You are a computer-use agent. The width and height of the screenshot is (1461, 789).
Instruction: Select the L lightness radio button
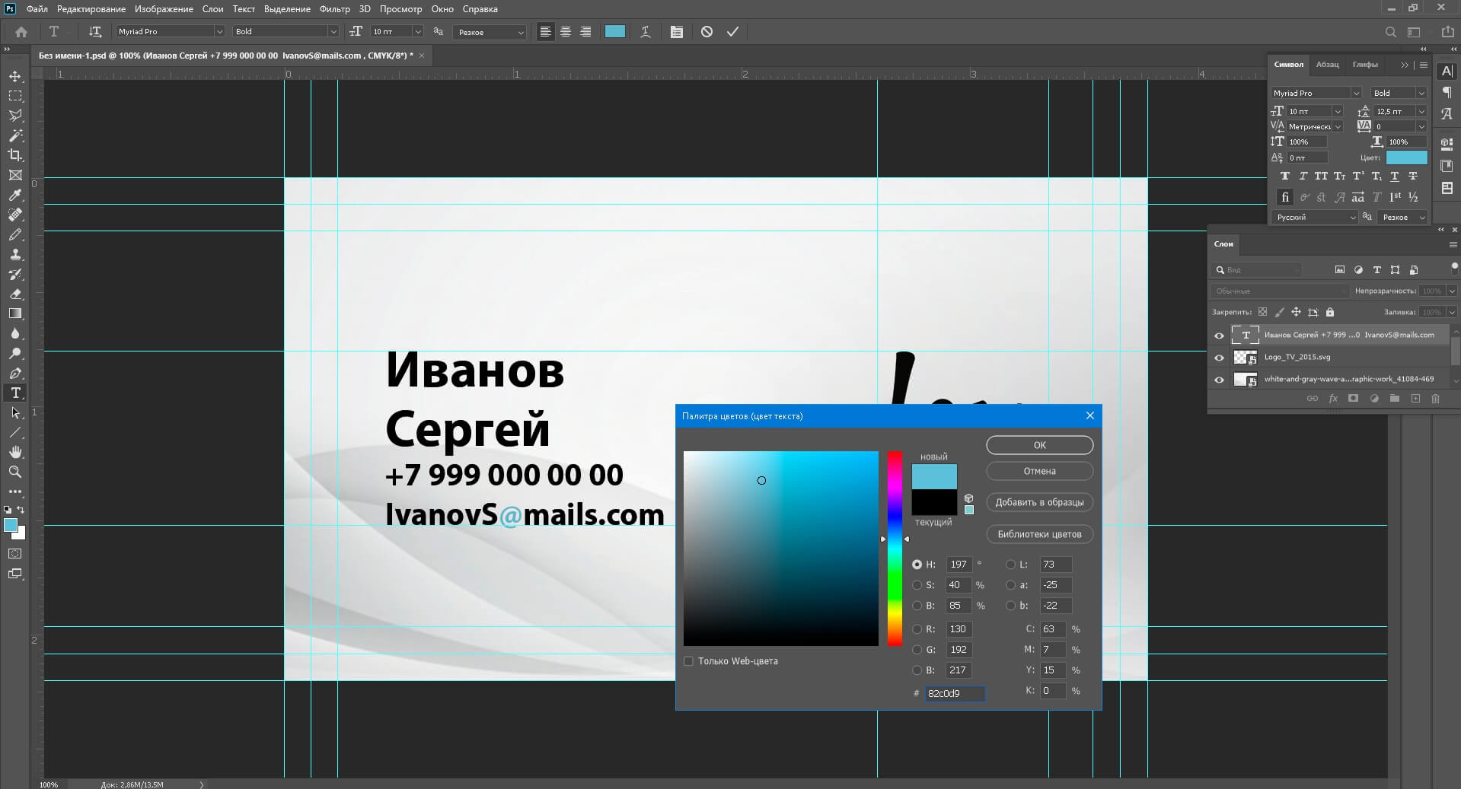(x=1010, y=565)
